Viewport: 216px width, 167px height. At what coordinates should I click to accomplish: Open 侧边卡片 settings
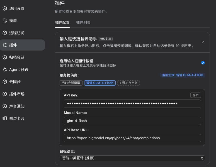pyautogui.click(x=22, y=118)
